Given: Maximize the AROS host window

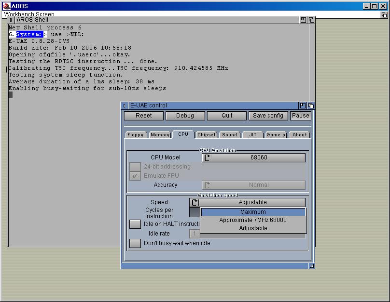Looking at the screenshot, I should tap(375, 6).
